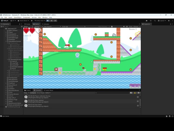Open the package manager icon beside Asset Store
This screenshot has width=174, height=131.
click(x=32, y=21)
